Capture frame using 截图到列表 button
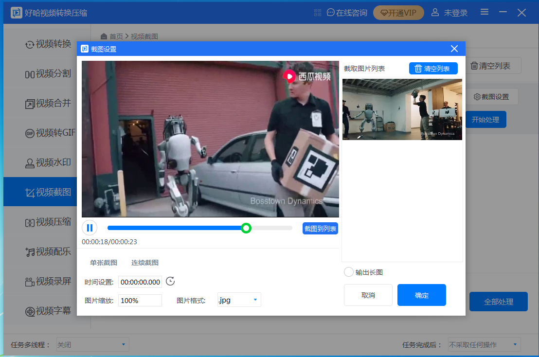539x357 pixels. click(320, 228)
